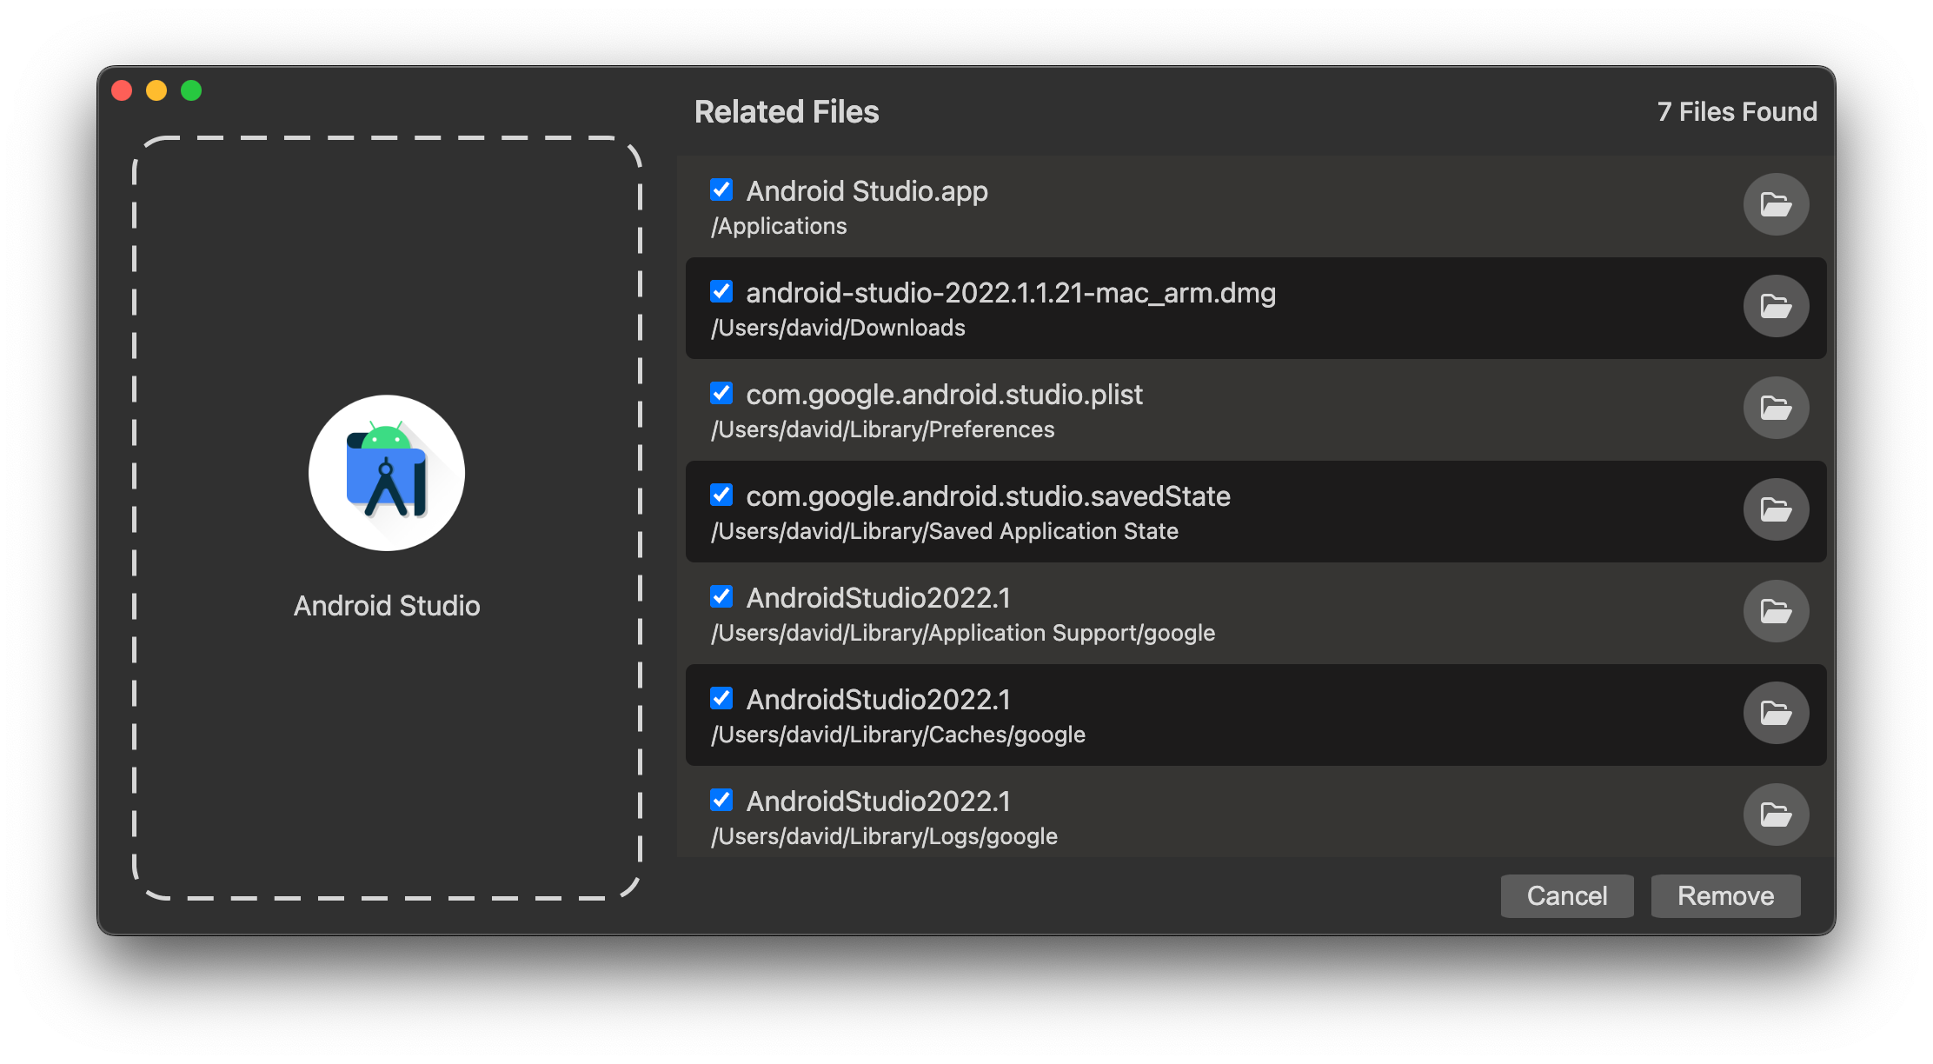Toggle AndroidStudio2022.1 Caches checkbox
Screen dimensions: 1933x1064
click(x=721, y=698)
